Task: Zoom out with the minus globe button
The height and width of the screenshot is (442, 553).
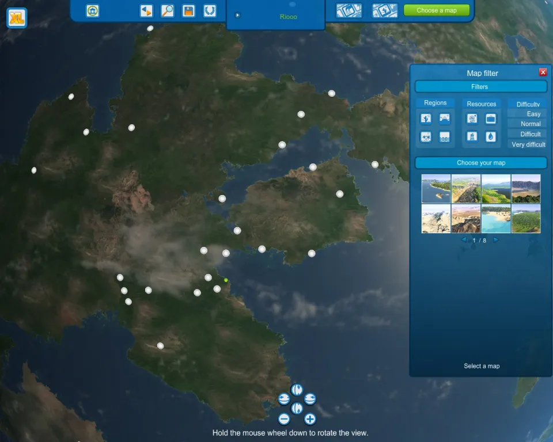Action: click(x=283, y=419)
